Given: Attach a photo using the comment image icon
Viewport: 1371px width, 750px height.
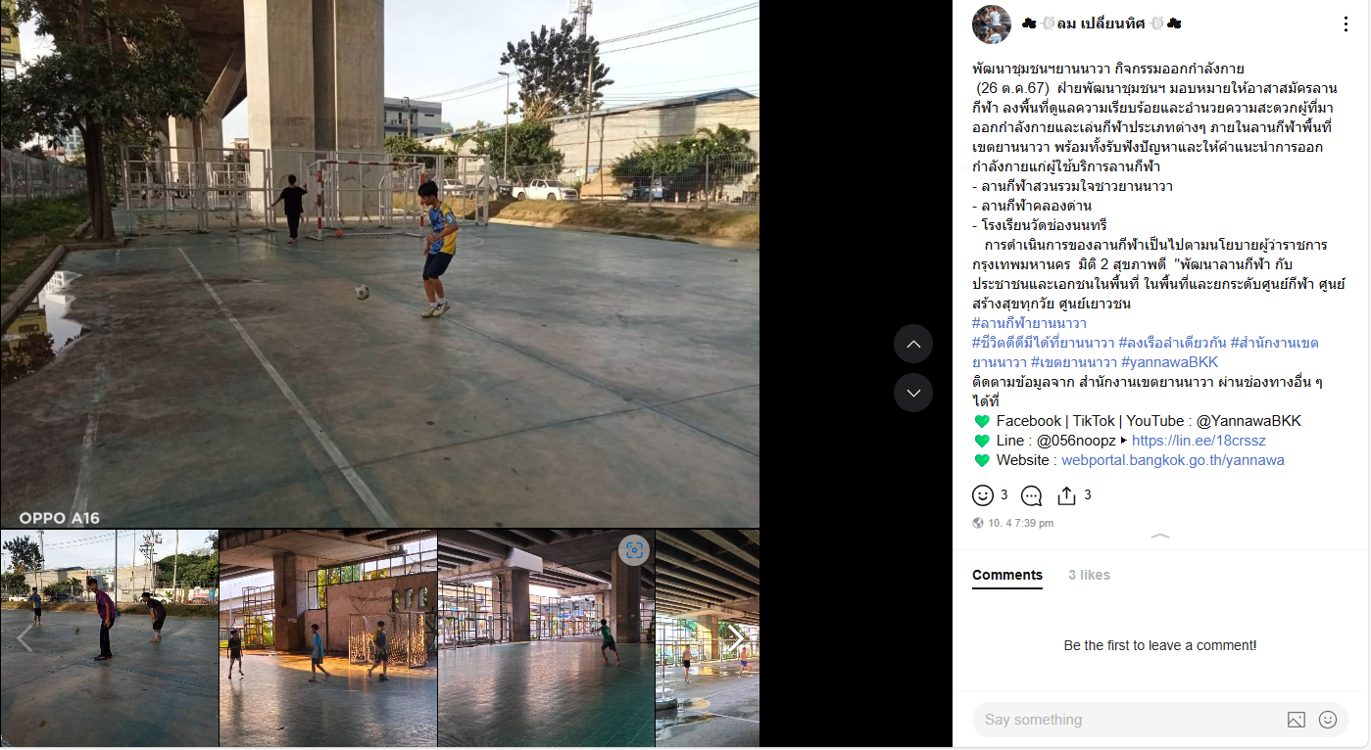Looking at the screenshot, I should (x=1296, y=720).
